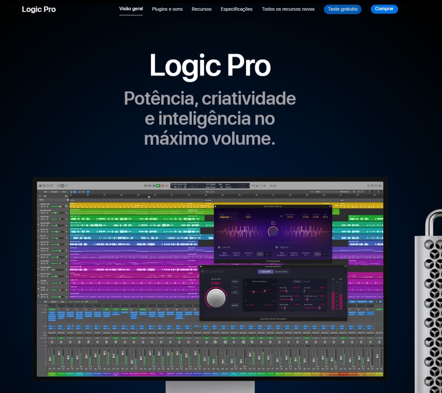Click the LCD time display in control bar
Viewport: 442px width, 393px height.
coord(210,186)
